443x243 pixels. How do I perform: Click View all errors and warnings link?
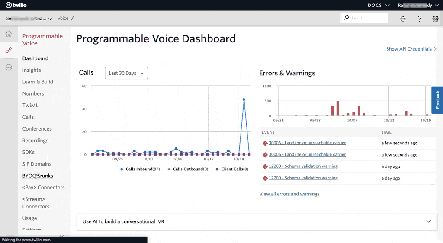[289, 194]
